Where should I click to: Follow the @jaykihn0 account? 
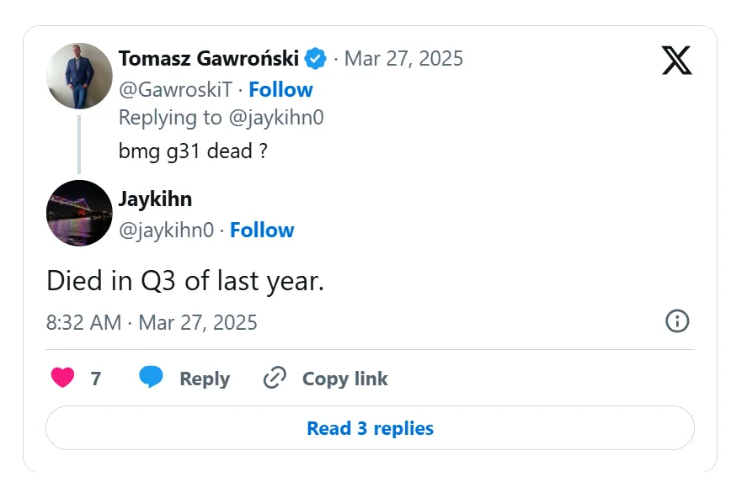pyautogui.click(x=262, y=230)
